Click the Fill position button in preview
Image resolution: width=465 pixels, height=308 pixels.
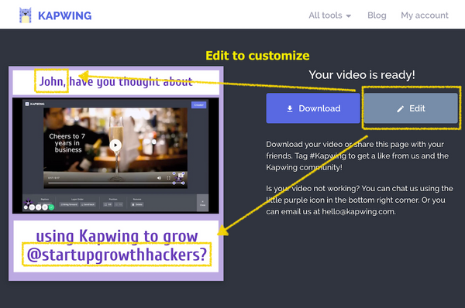pyautogui.click(x=108, y=204)
